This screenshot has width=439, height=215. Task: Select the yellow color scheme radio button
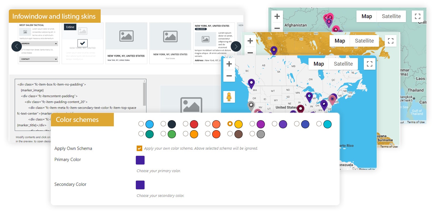click(230, 124)
